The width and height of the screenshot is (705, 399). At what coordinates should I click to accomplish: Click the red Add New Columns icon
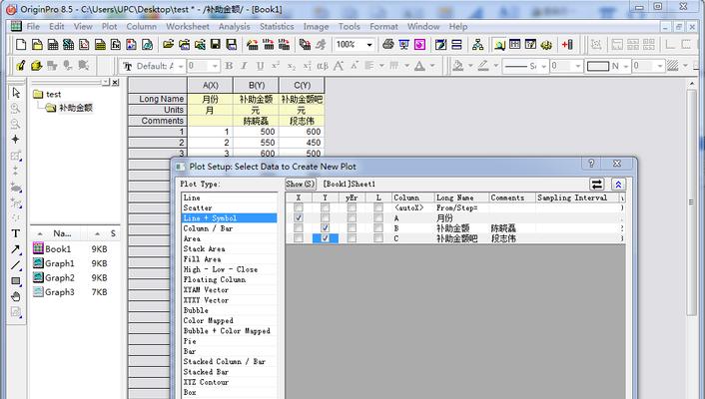pos(567,45)
